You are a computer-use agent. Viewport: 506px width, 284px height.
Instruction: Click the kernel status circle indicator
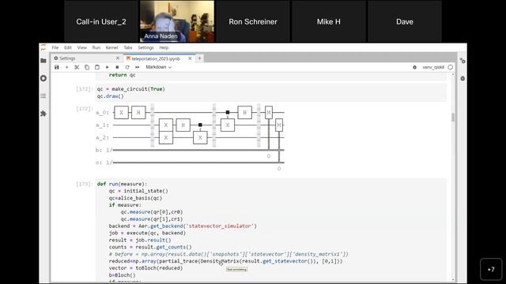tap(451, 67)
